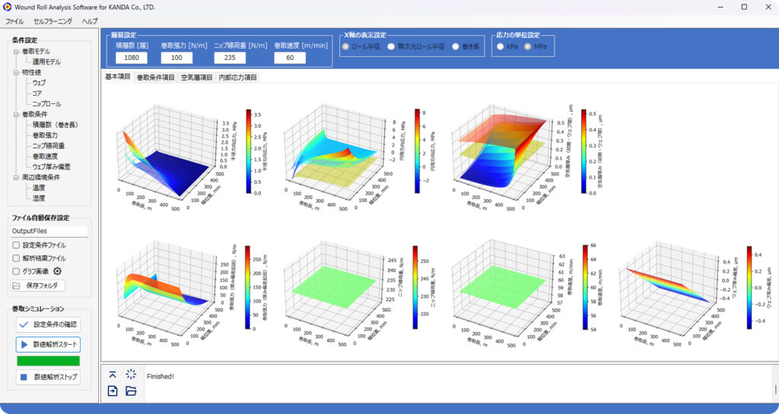Click the 設定条件の確認 checkmark button
This screenshot has height=414, width=779.
tap(48, 324)
